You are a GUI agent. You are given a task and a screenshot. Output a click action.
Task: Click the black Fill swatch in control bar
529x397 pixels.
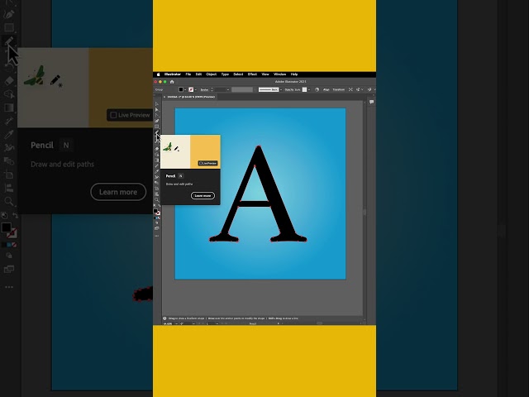tap(181, 89)
